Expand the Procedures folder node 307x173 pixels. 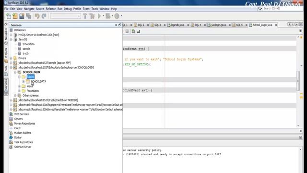tap(19, 91)
